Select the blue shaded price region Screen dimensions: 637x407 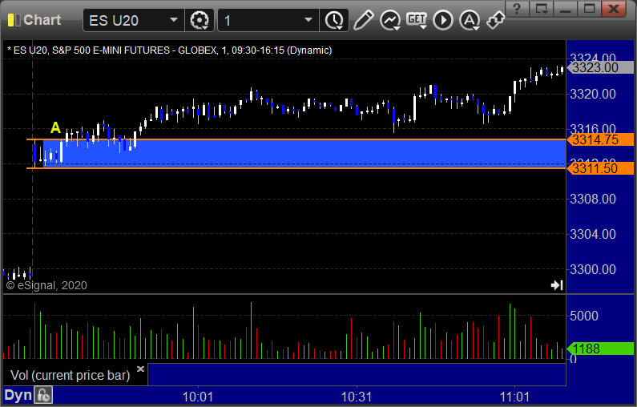304,154
